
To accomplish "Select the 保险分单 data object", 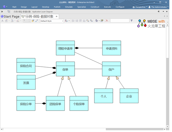I will pos(26,103).
